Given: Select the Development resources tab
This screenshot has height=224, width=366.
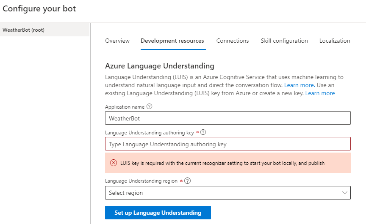Looking at the screenshot, I should (172, 41).
